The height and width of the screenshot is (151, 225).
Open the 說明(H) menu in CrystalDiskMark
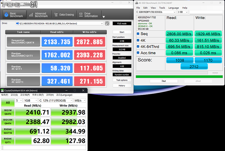tap(50, 95)
